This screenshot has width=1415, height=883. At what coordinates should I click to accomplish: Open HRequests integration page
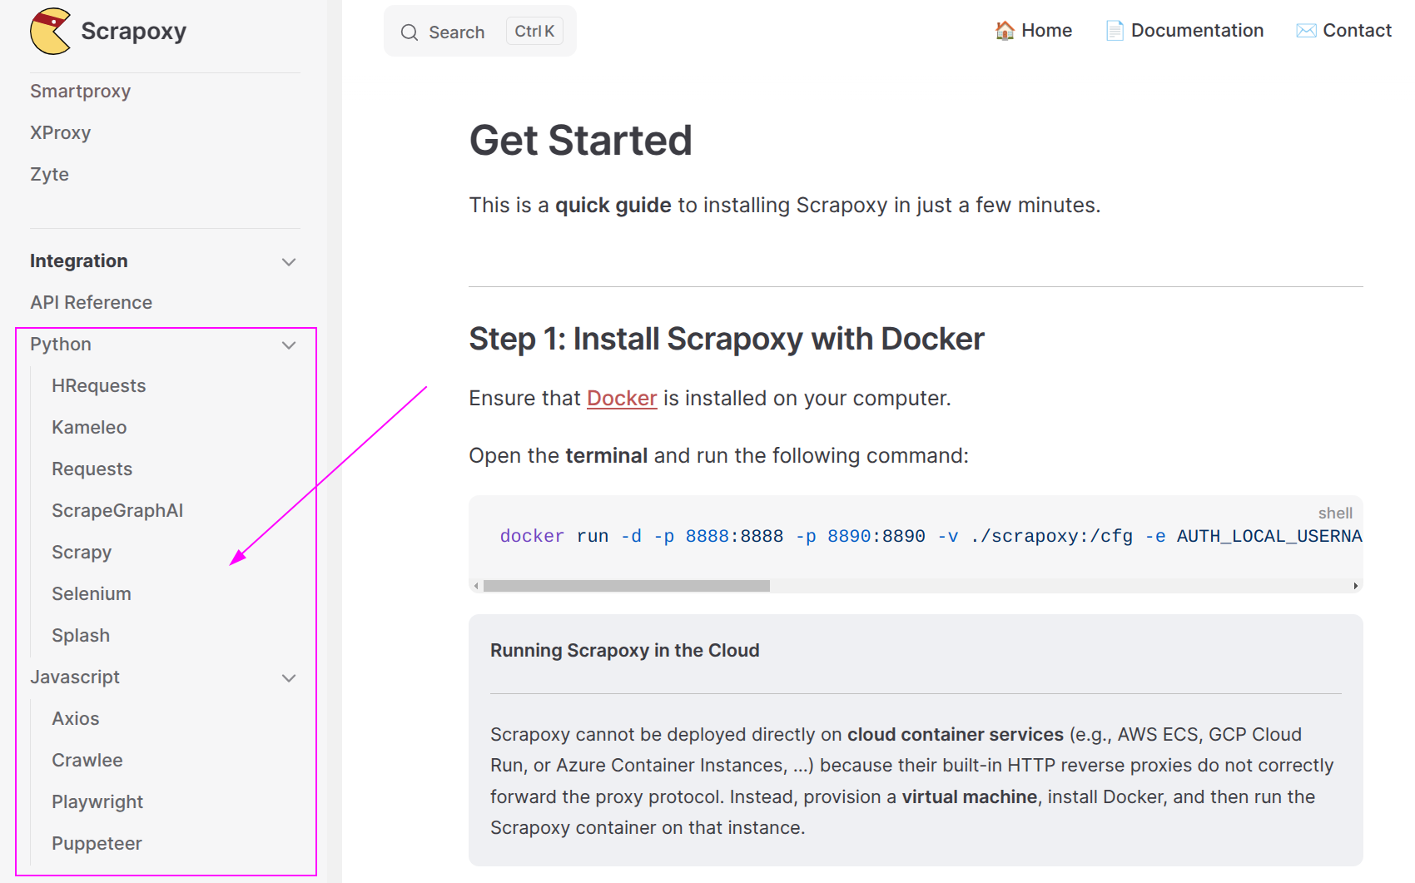point(98,386)
